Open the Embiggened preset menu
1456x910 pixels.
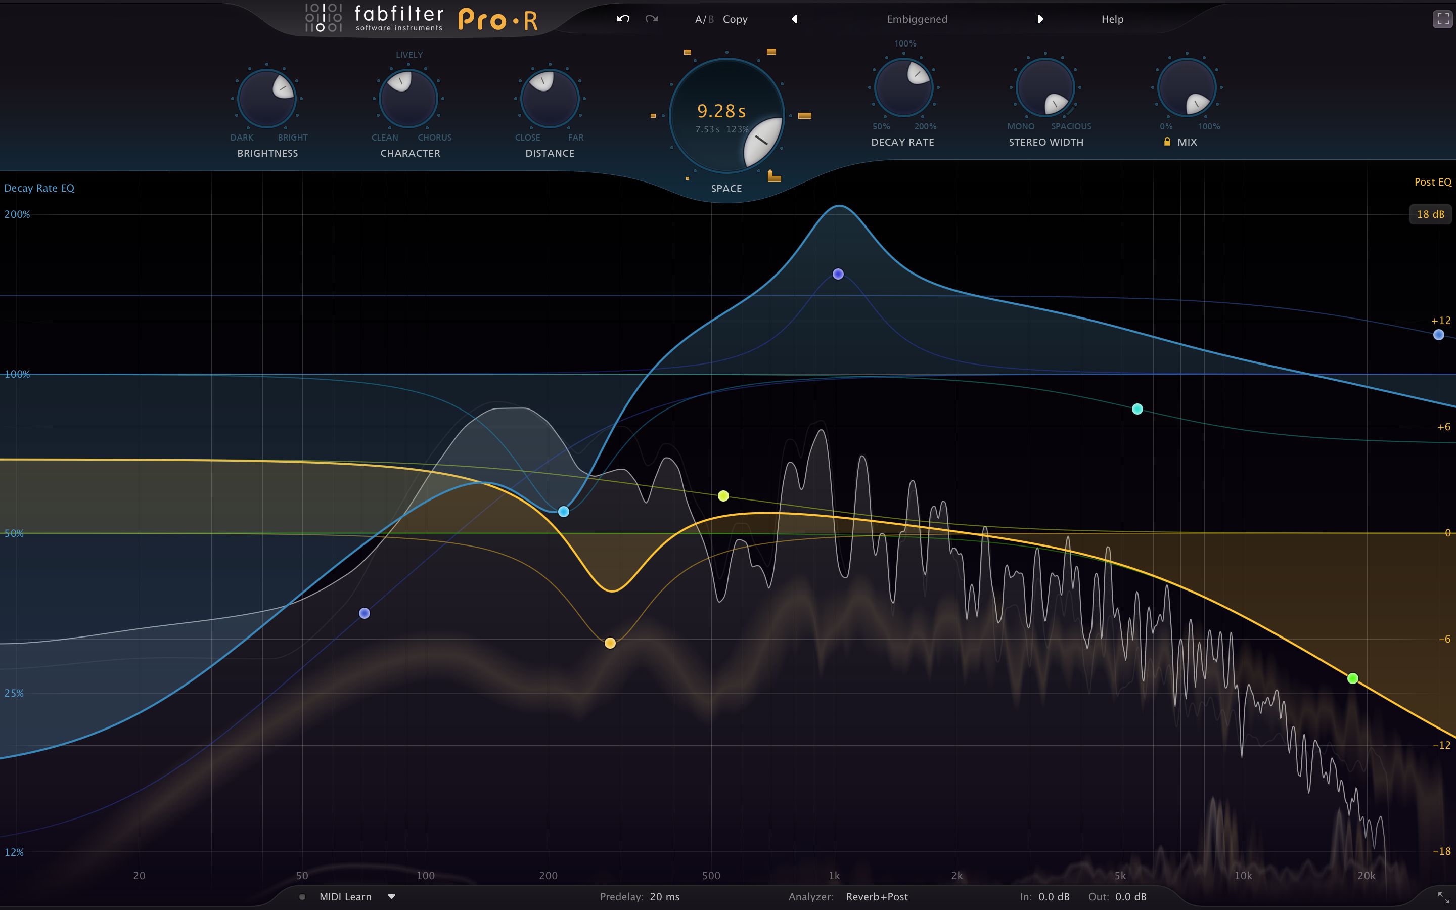[917, 19]
